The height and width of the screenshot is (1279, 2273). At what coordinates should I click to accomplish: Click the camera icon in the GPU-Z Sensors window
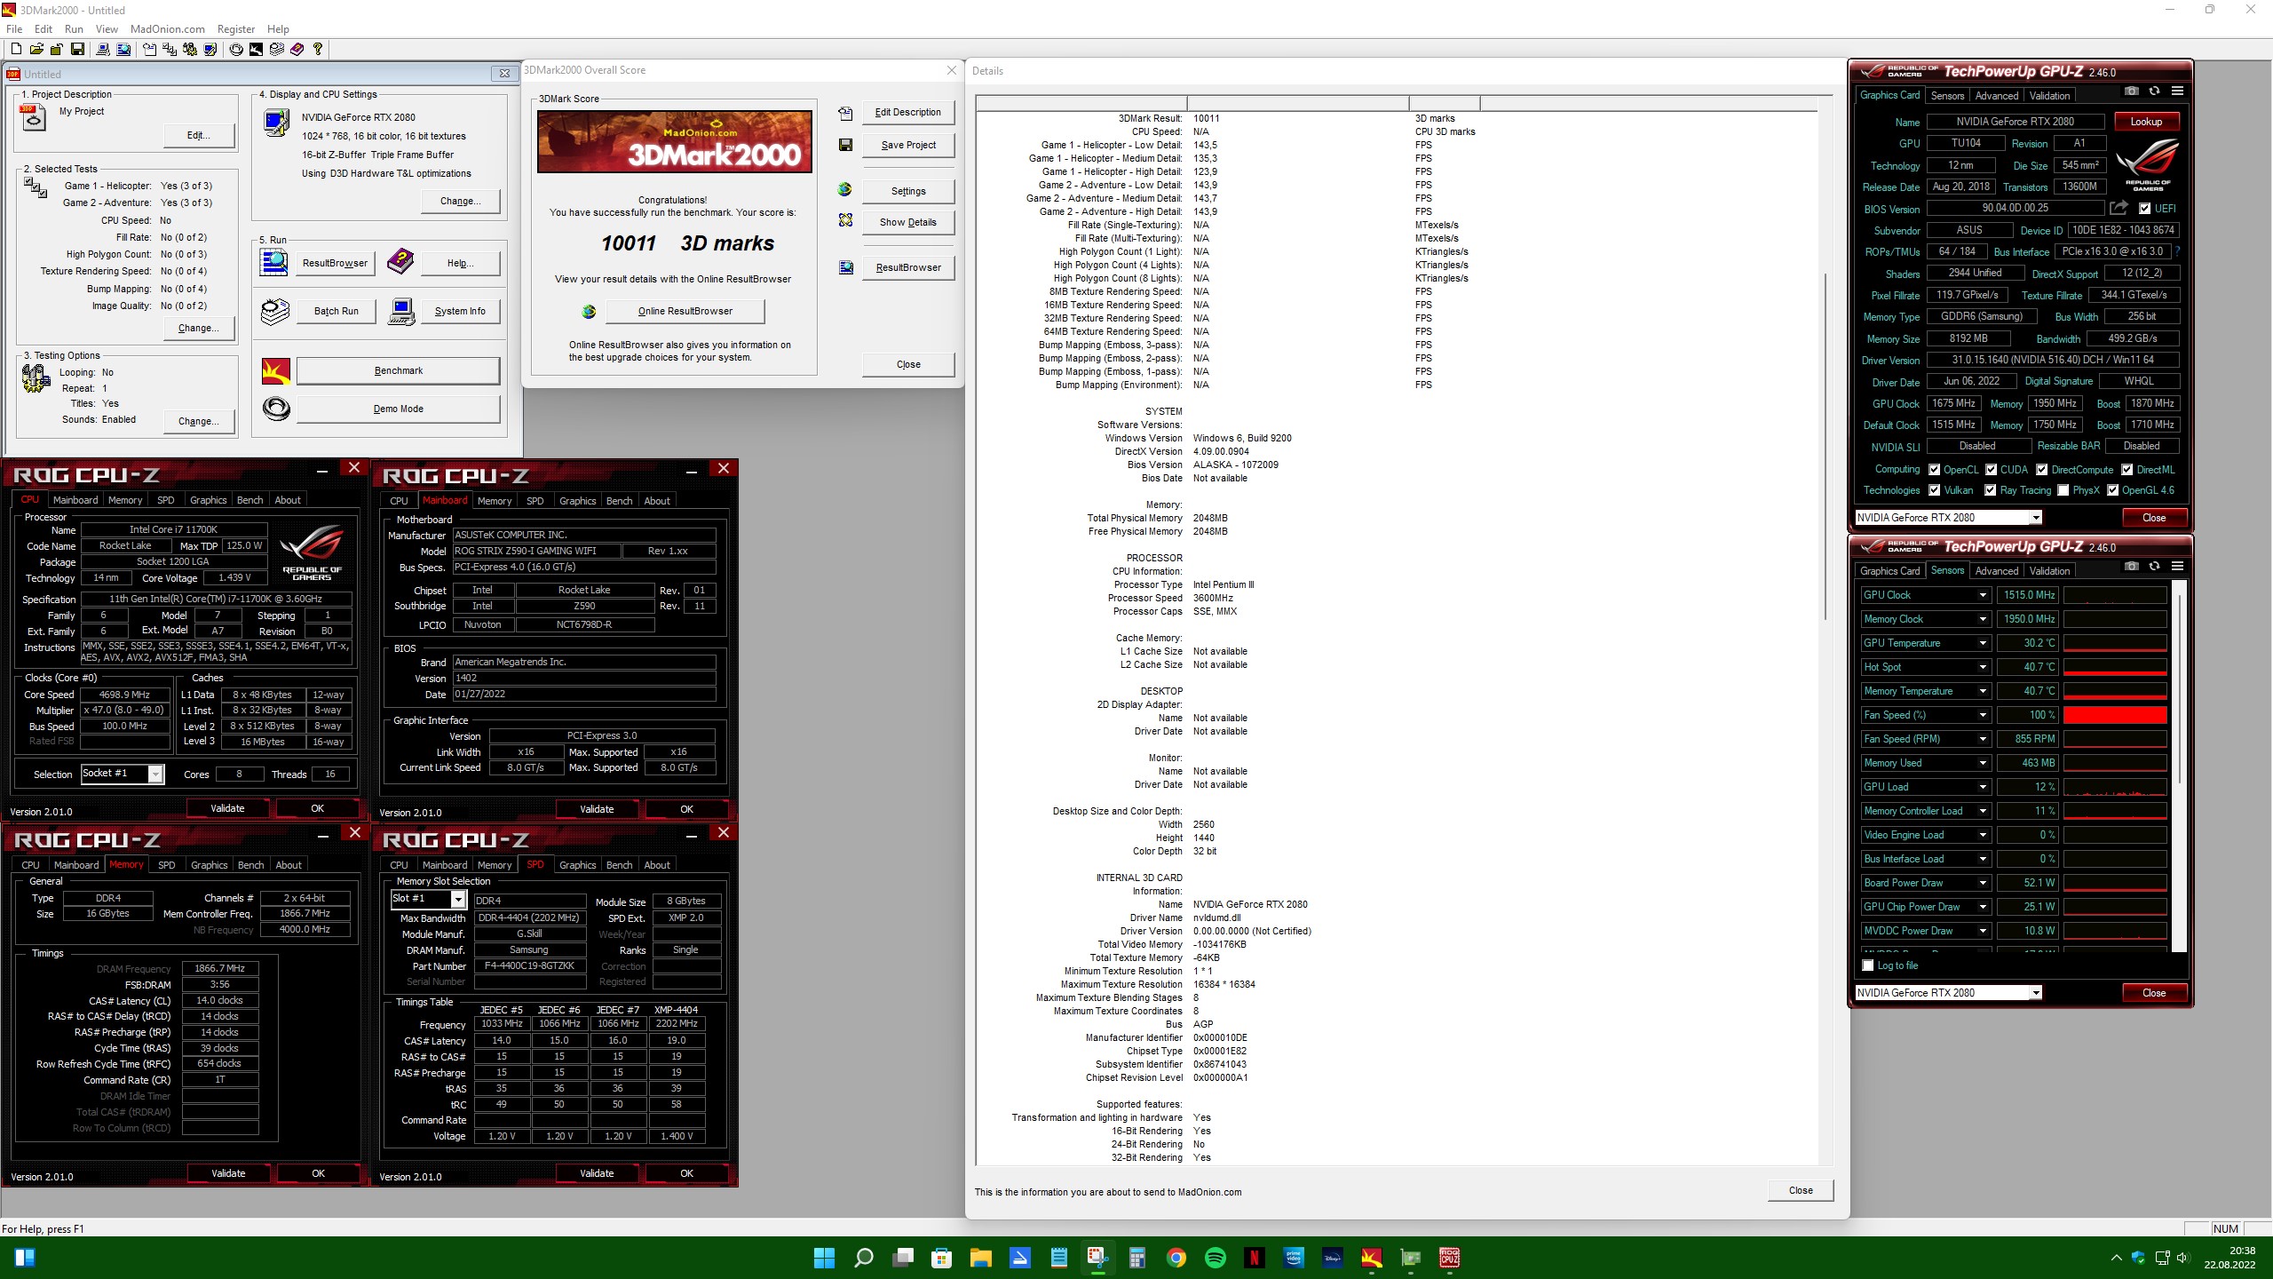[2131, 567]
